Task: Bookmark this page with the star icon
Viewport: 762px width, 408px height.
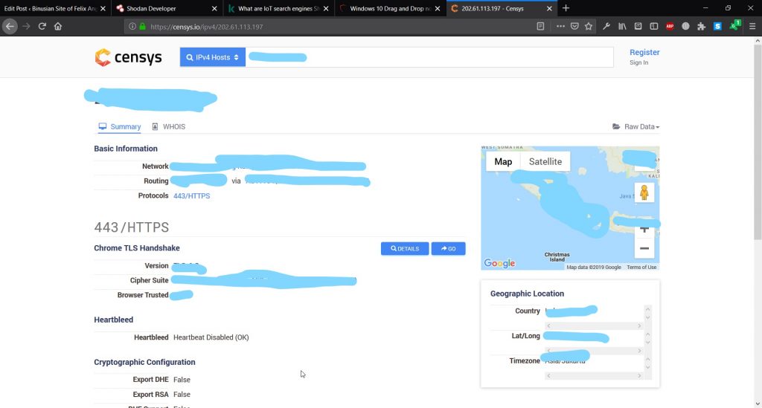Action: pyautogui.click(x=589, y=26)
